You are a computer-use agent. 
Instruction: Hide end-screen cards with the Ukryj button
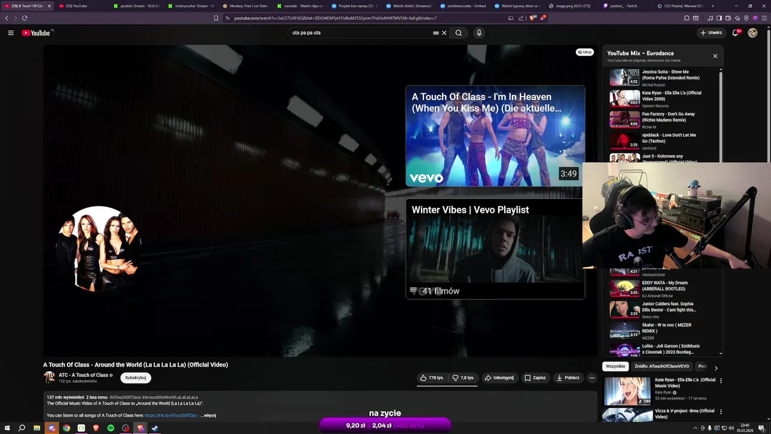point(585,52)
